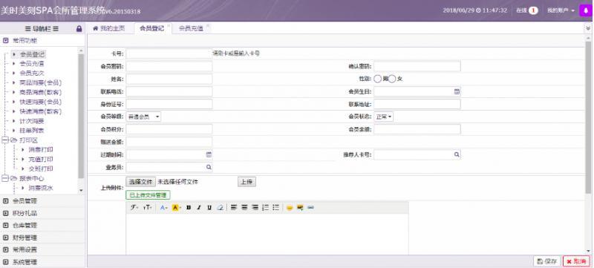Image resolution: width=594 pixels, height=268 pixels.
Task: Open the font size picker in editor
Action: 147,207
